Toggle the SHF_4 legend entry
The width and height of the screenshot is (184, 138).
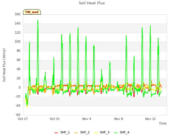click(x=122, y=132)
